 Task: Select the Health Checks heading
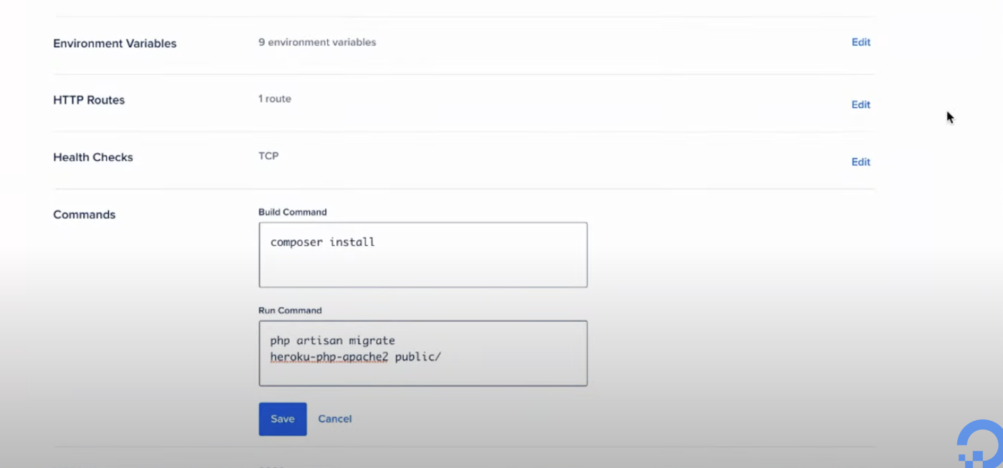point(93,157)
